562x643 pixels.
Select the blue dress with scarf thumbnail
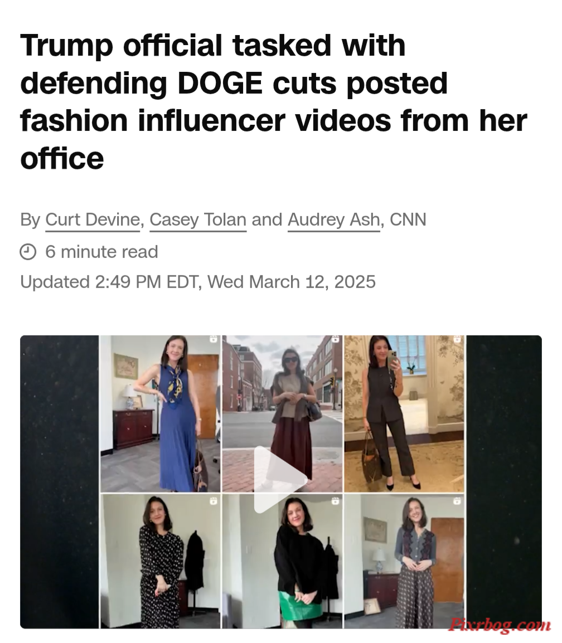tap(161, 414)
